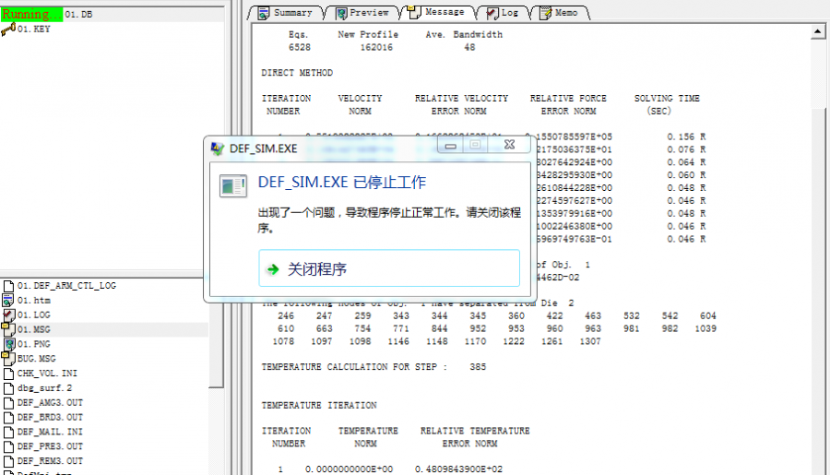The image size is (830, 475).
Task: Select the CHK_VOL.INI file
Action: (47, 374)
